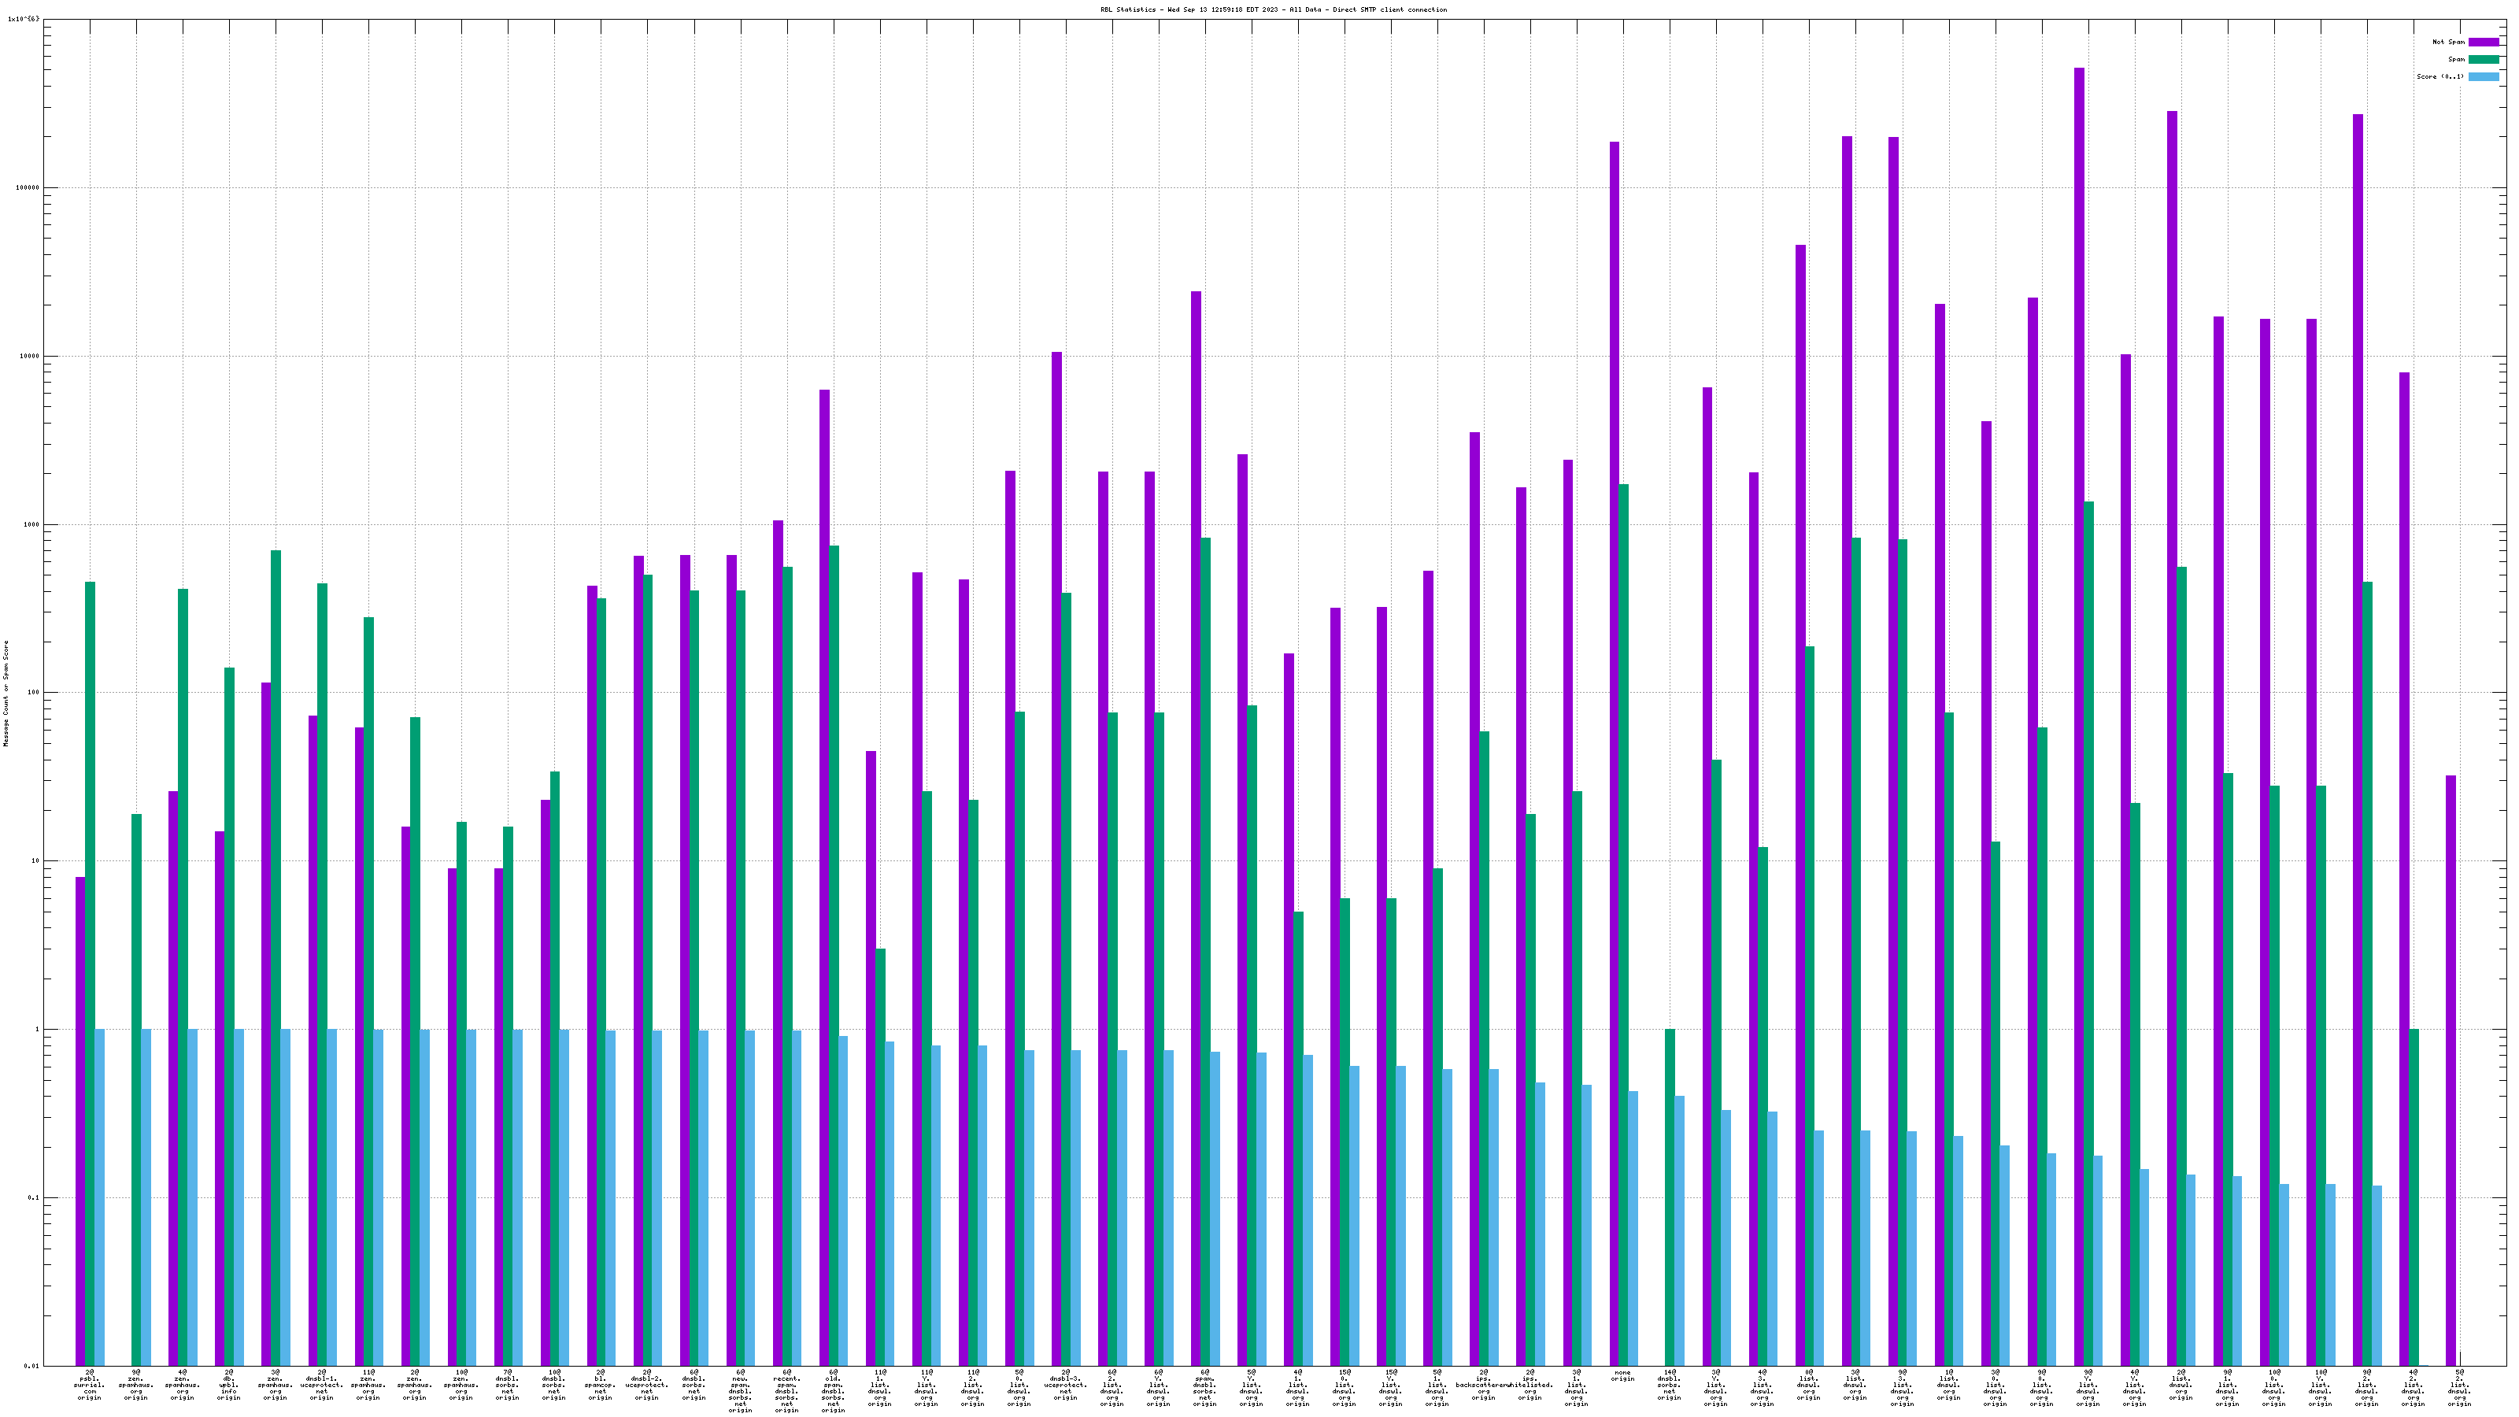Click the green bar for 14@ dnsbl.sorbs.net
This screenshot has height=1417, width=2519.
(1670, 1197)
